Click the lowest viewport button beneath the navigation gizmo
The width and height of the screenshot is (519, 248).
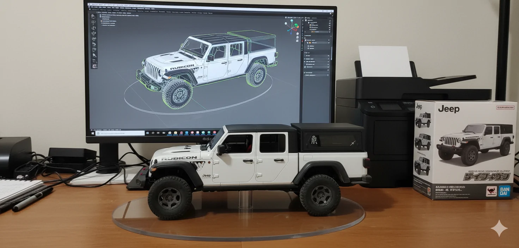(297, 41)
